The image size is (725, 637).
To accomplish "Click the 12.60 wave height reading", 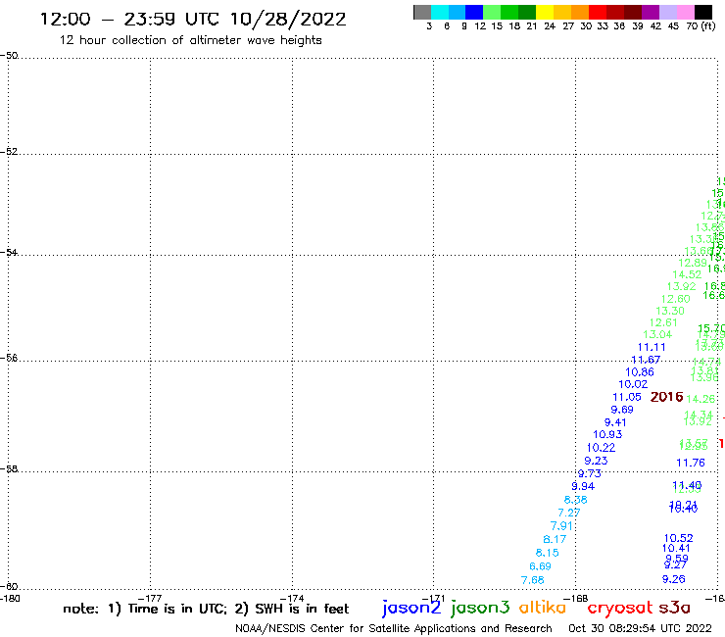I will pyautogui.click(x=676, y=299).
